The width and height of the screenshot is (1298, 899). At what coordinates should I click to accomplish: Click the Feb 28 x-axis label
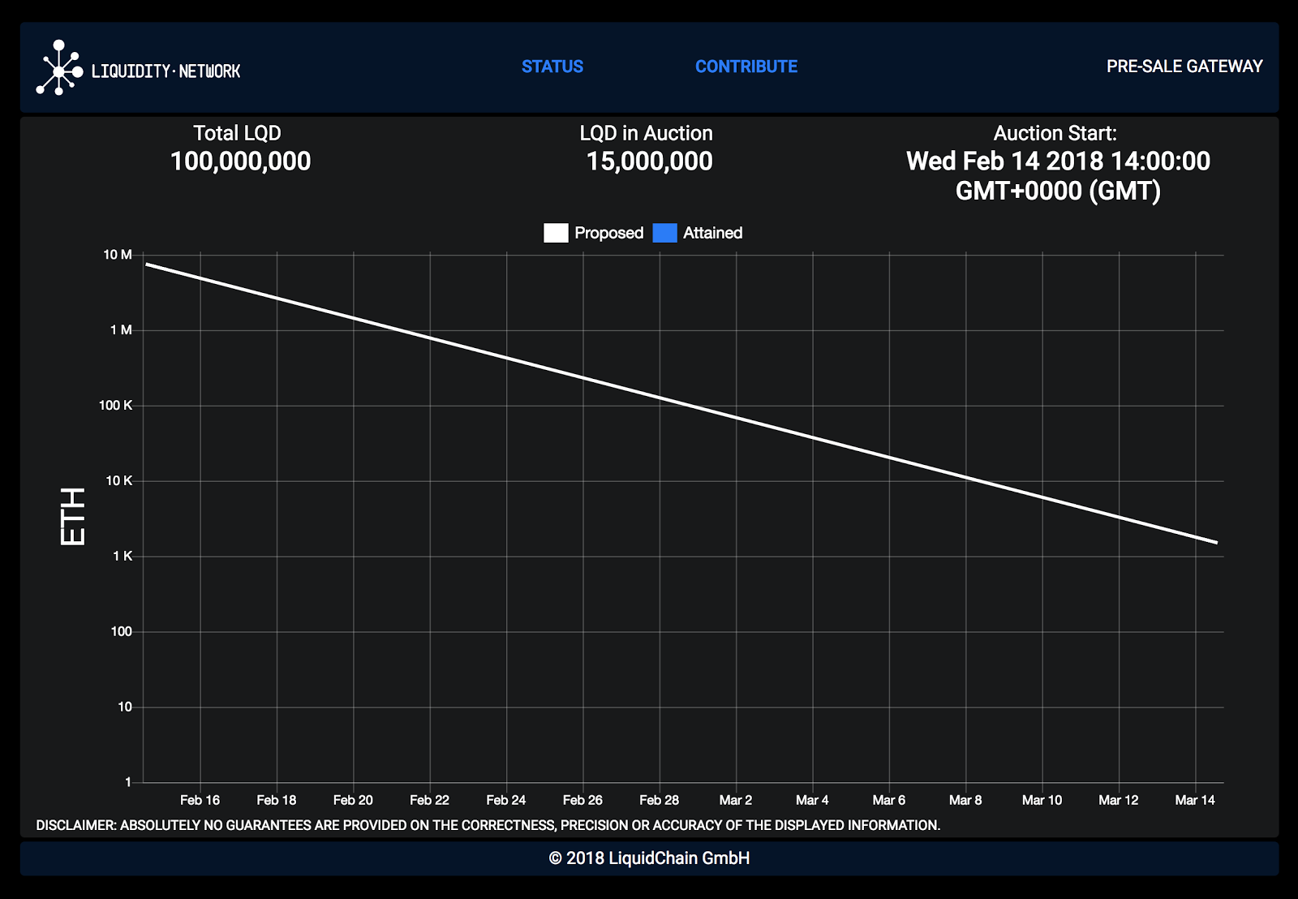(x=660, y=800)
